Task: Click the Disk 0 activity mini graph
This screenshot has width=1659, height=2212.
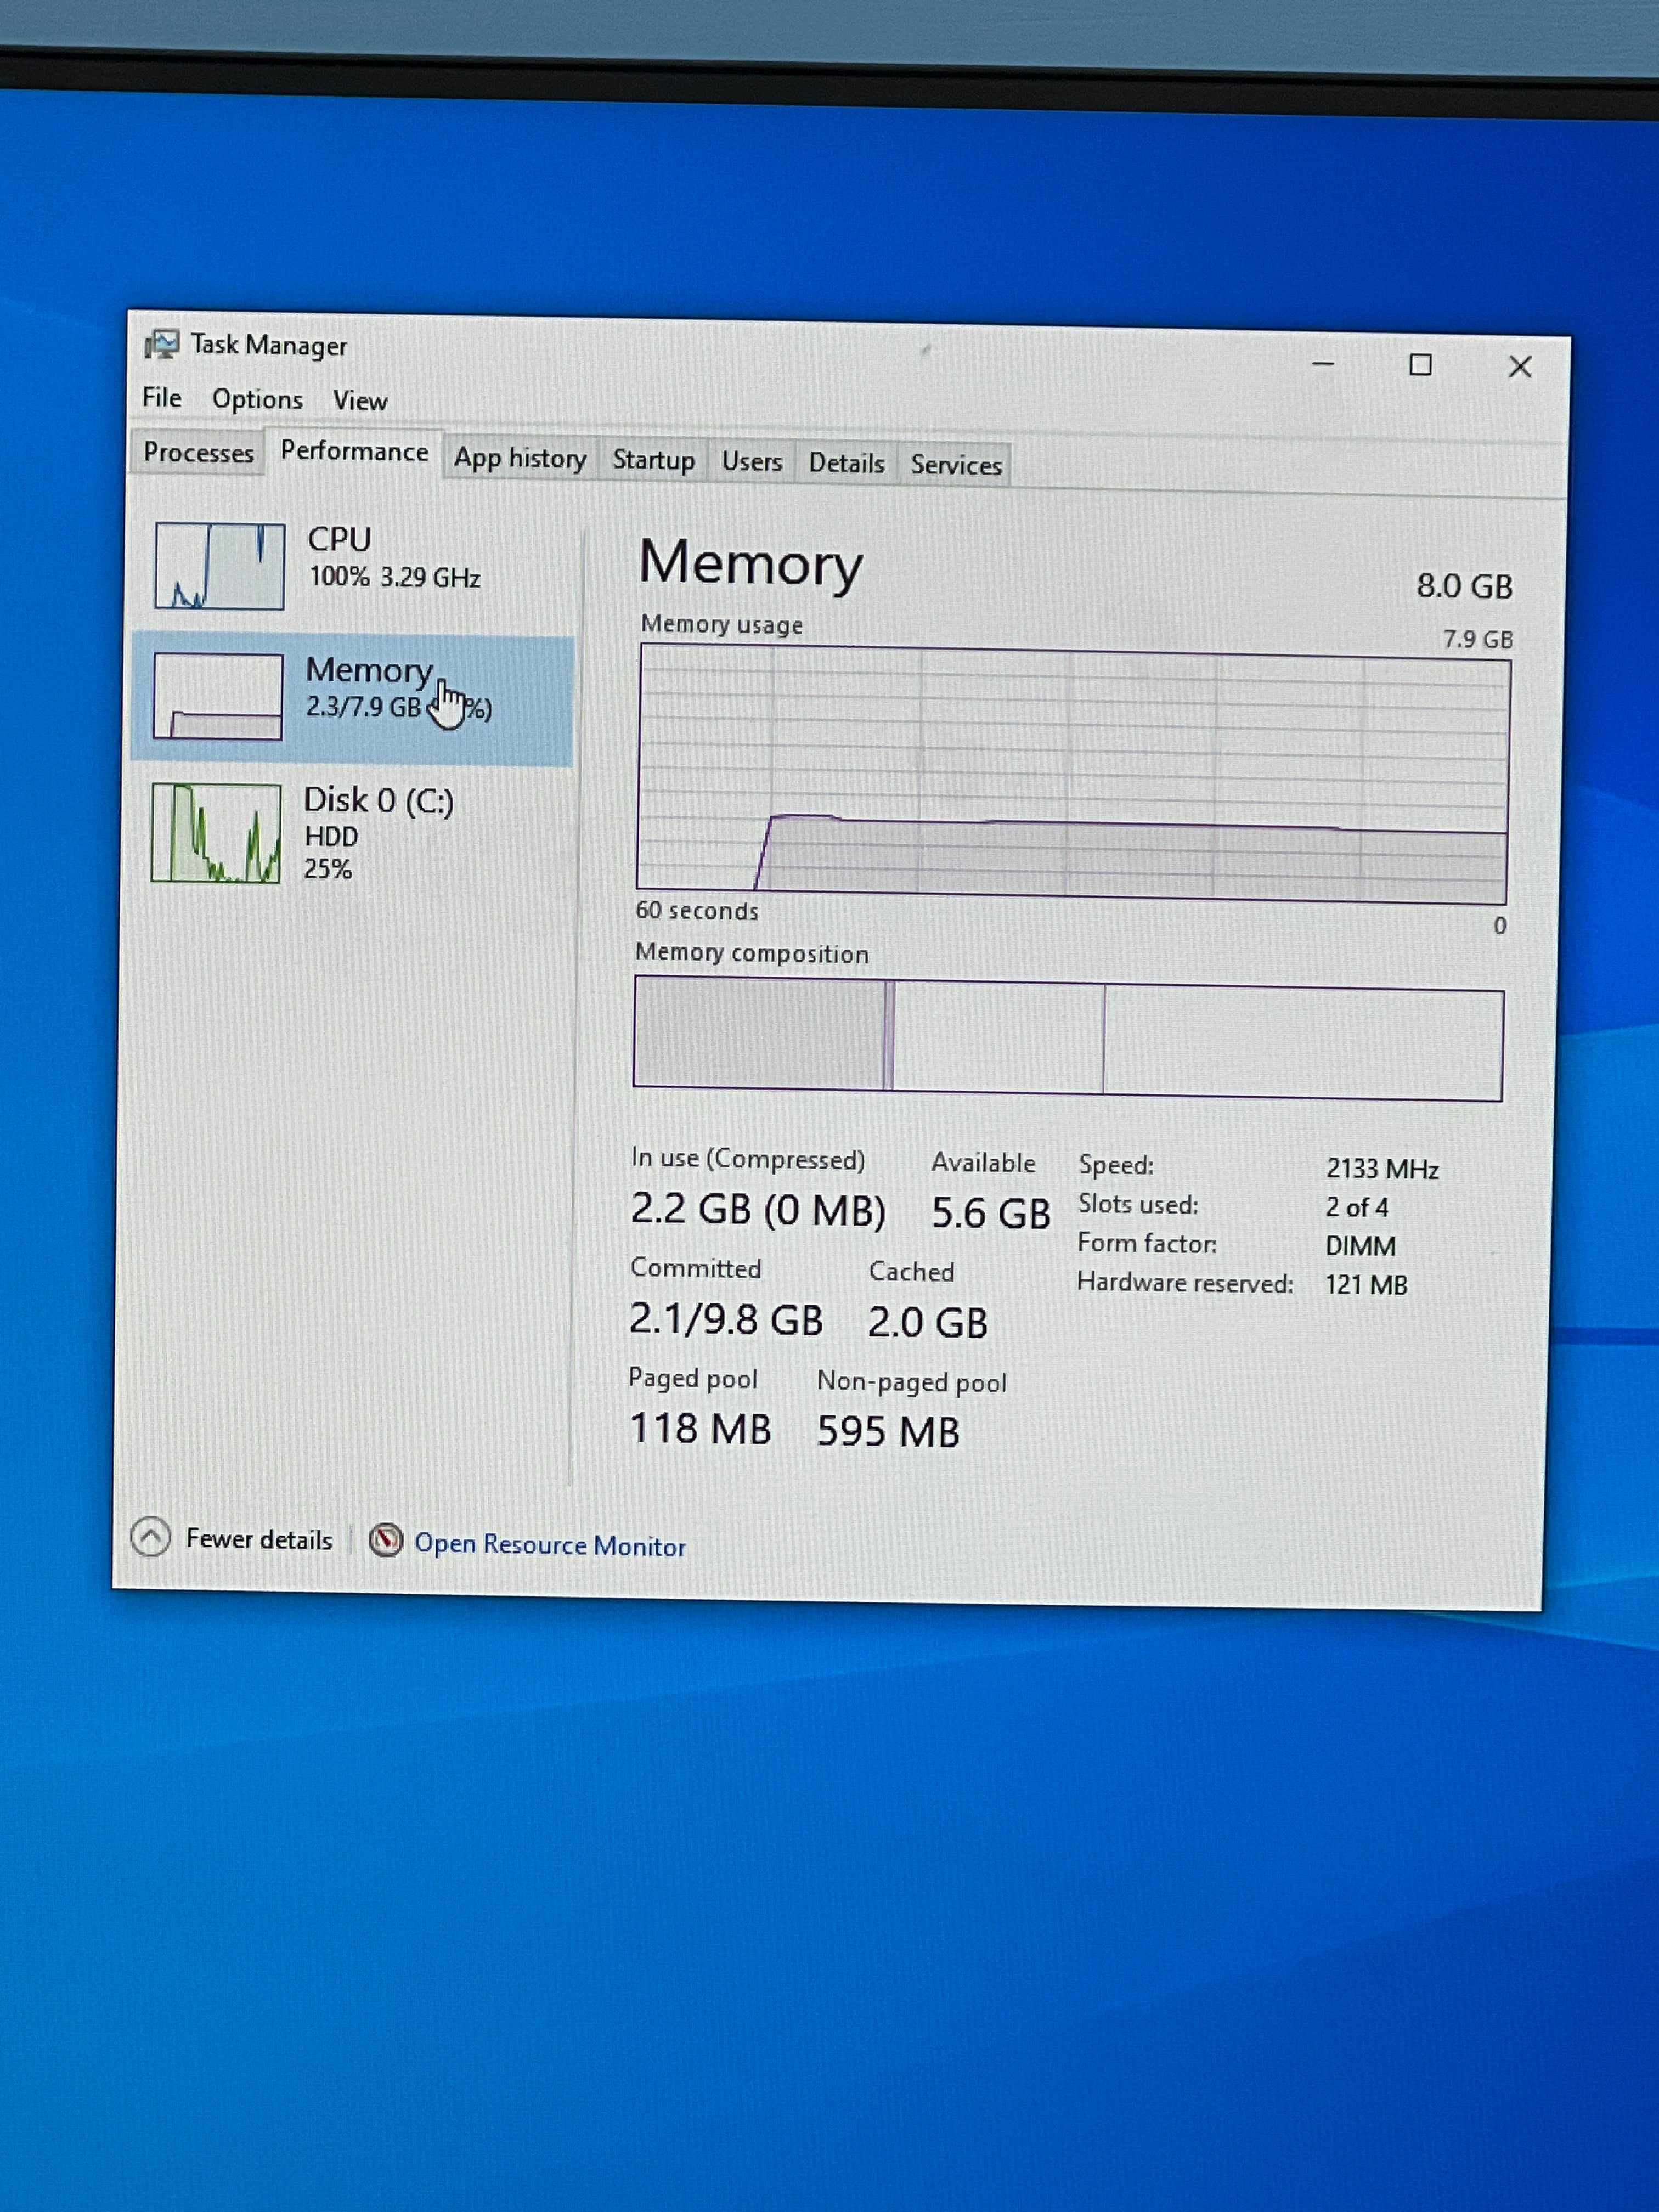Action: coord(216,833)
